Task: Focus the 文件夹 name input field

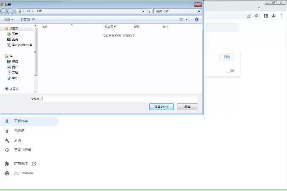Action: [120, 99]
